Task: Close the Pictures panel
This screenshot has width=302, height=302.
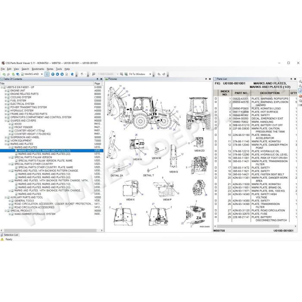Action: click(x=210, y=79)
